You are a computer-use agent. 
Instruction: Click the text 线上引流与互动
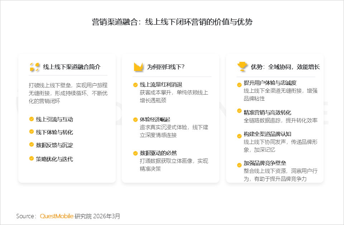pyautogui.click(x=54, y=119)
